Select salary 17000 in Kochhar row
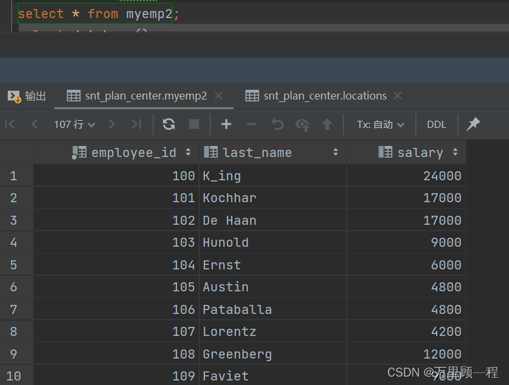Viewport: 509px width, 385px height. (406, 198)
